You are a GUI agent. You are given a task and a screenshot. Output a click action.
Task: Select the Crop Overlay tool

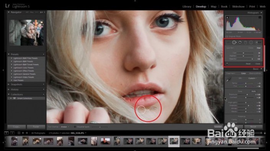(x=228, y=42)
